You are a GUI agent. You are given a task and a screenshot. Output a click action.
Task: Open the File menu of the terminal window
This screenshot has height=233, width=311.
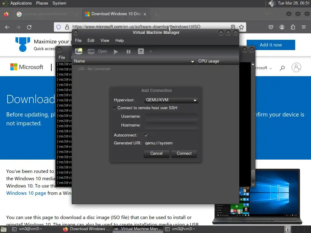62,57
